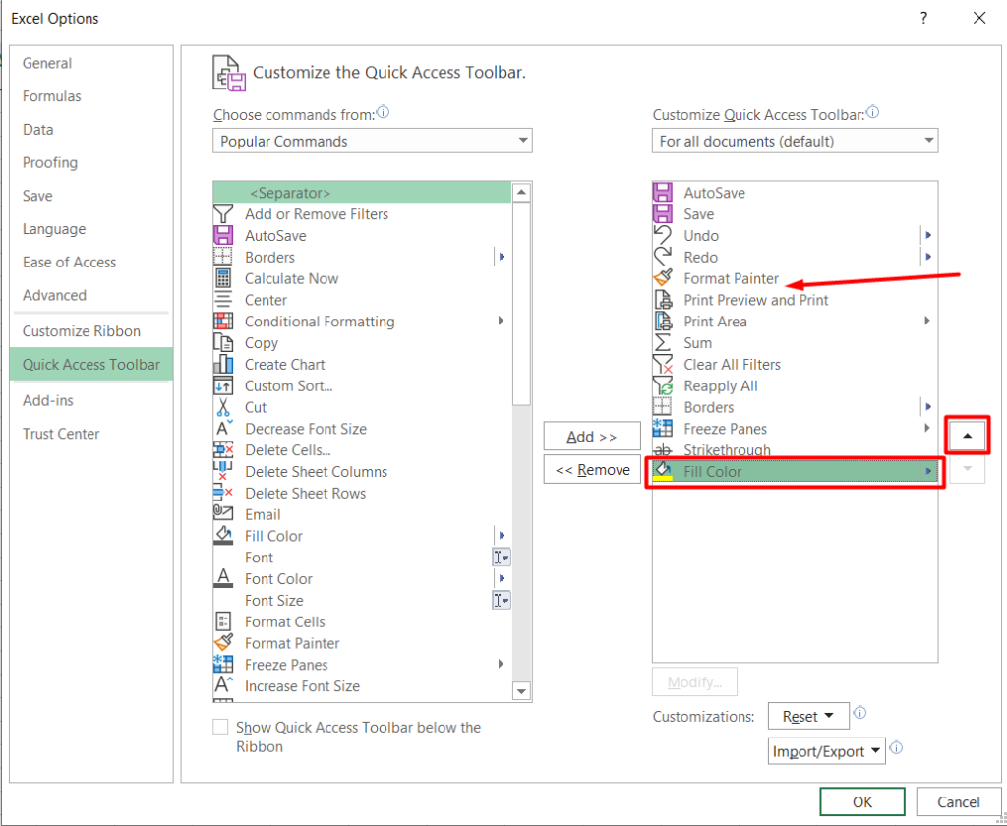
Task: Select the Strikethrough icon
Action: coord(662,450)
